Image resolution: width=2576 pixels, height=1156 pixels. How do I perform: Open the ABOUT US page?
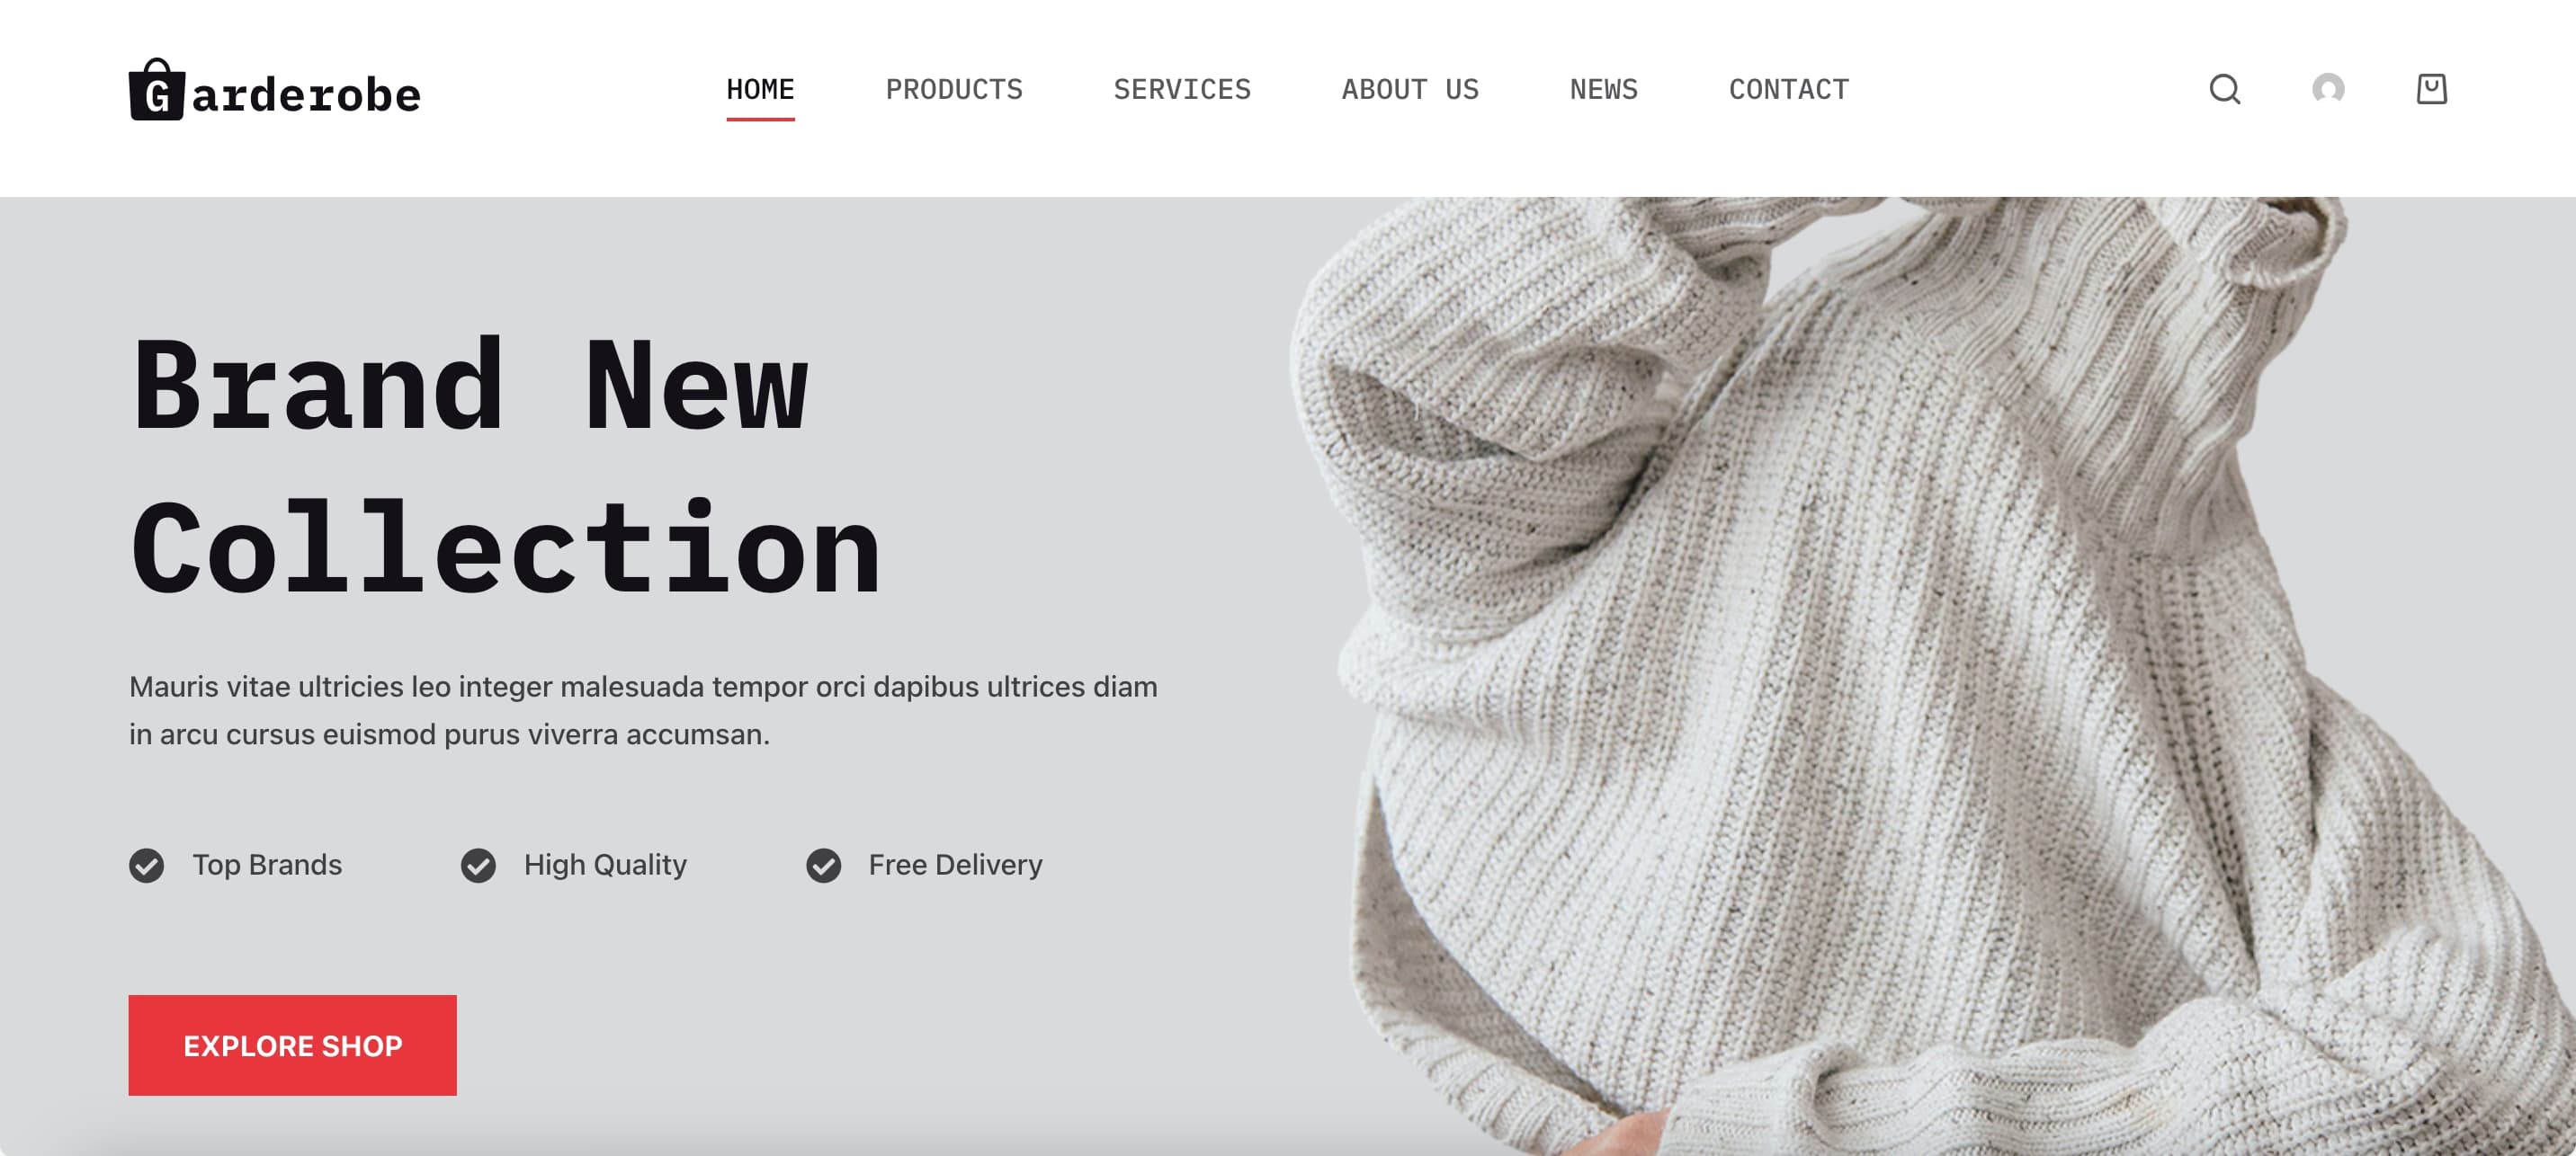coord(1410,90)
